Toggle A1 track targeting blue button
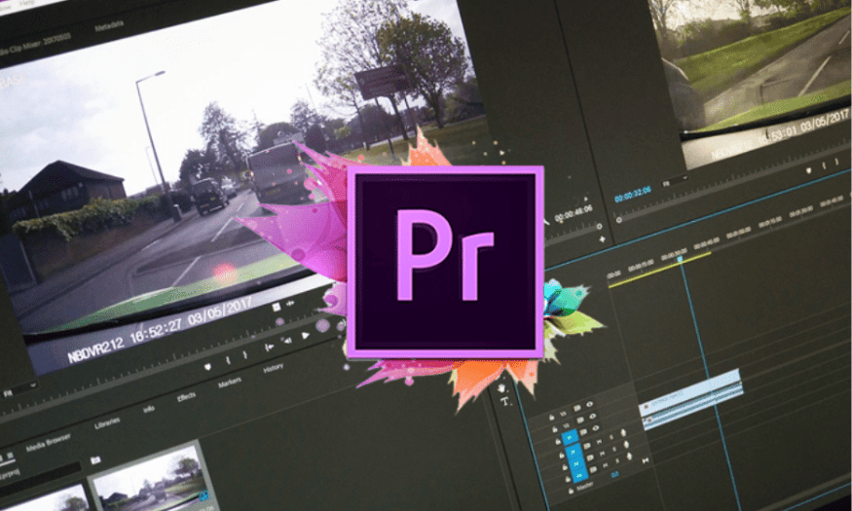 point(573,453)
